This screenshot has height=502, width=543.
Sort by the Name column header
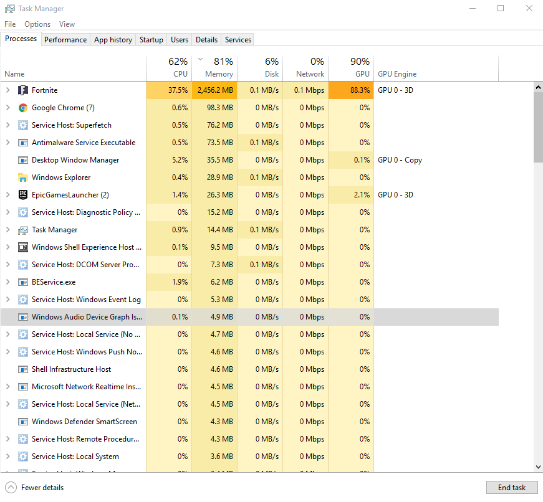coord(73,68)
